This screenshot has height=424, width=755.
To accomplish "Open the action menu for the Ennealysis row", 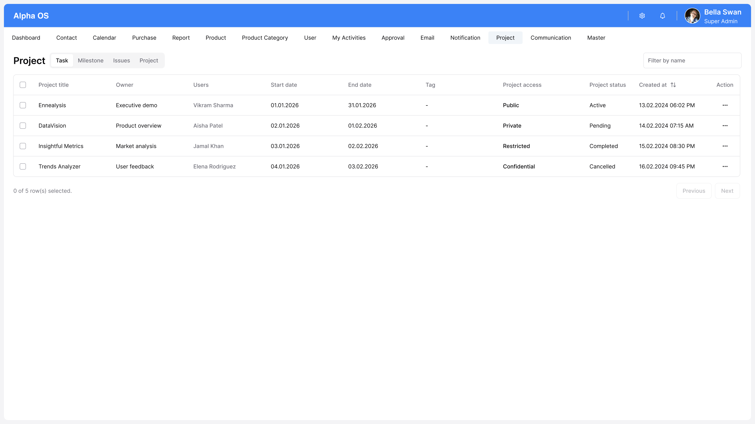I will (x=725, y=105).
